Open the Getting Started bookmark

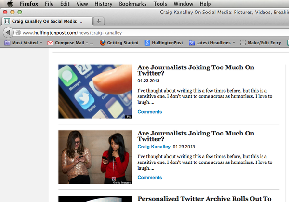tap(119, 43)
